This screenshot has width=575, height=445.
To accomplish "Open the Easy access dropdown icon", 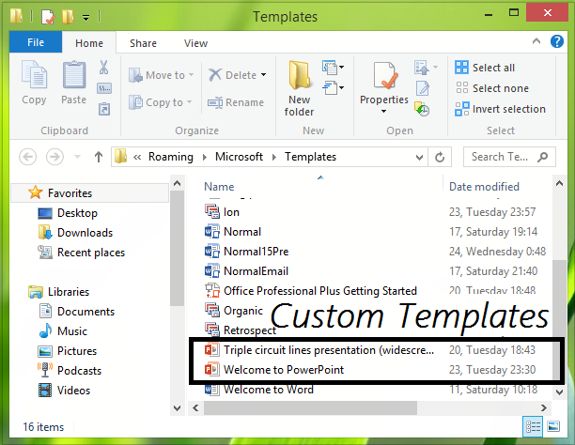I will (333, 88).
